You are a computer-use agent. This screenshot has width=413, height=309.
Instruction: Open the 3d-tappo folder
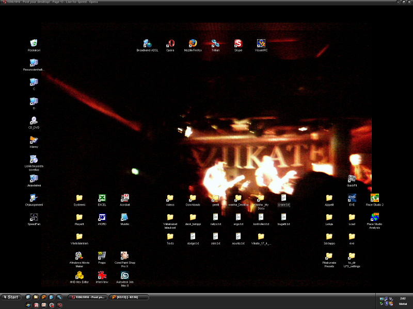(329, 238)
